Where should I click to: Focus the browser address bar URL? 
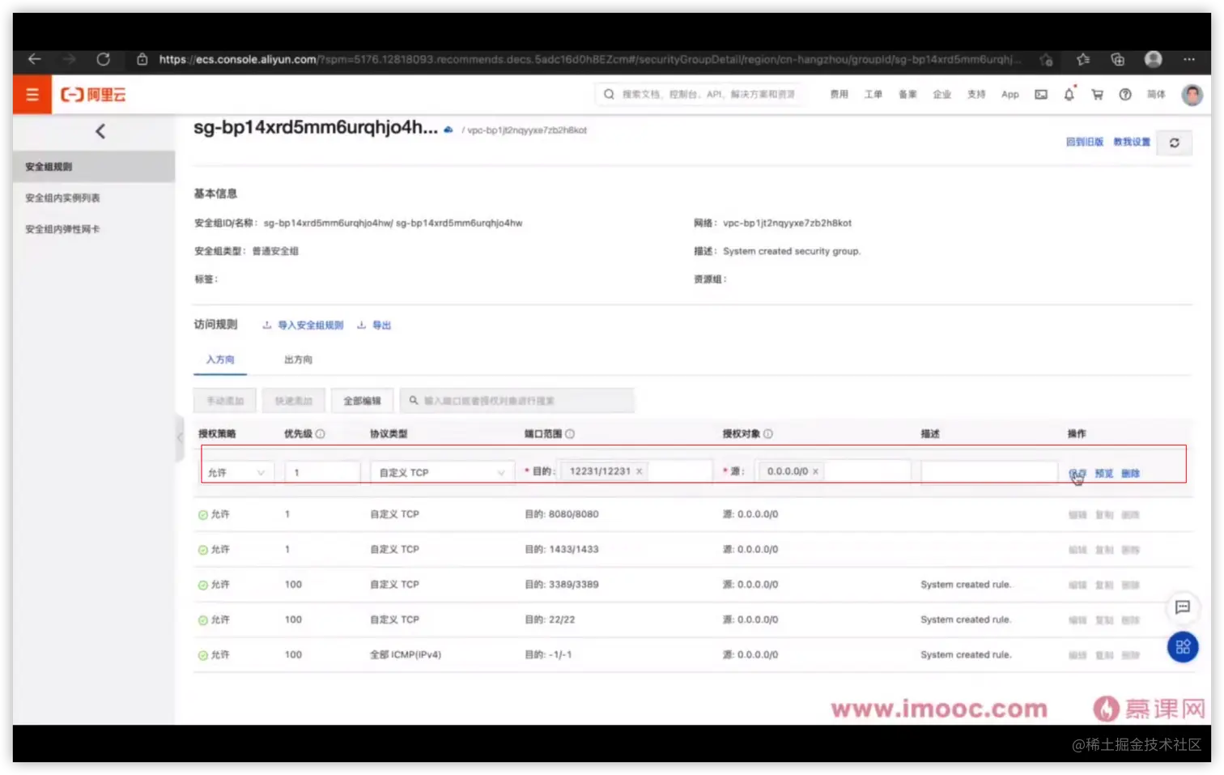[x=589, y=59]
